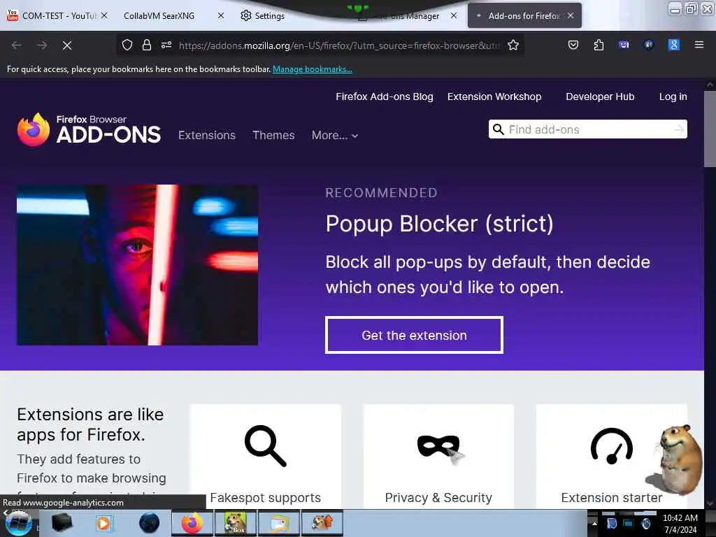Bookmark this page with the star
Viewport: 716px width, 537px height.
(x=513, y=45)
